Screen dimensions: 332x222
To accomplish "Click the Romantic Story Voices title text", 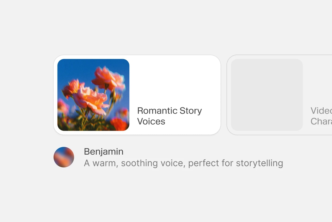I will 169,116.
